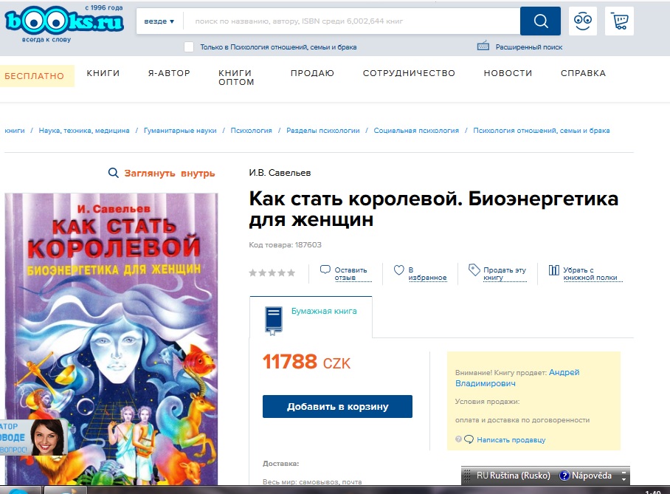Click the keyboard icon for advanced search
The image size is (670, 494).
click(483, 46)
